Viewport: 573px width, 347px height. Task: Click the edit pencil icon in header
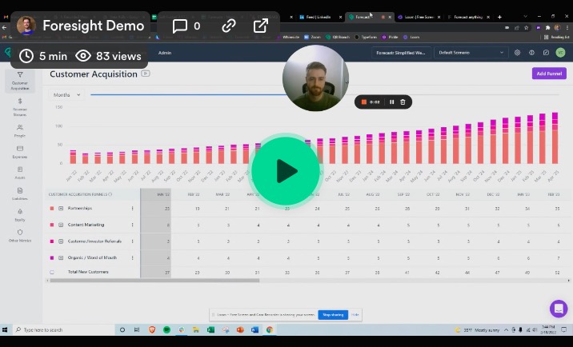click(x=546, y=53)
